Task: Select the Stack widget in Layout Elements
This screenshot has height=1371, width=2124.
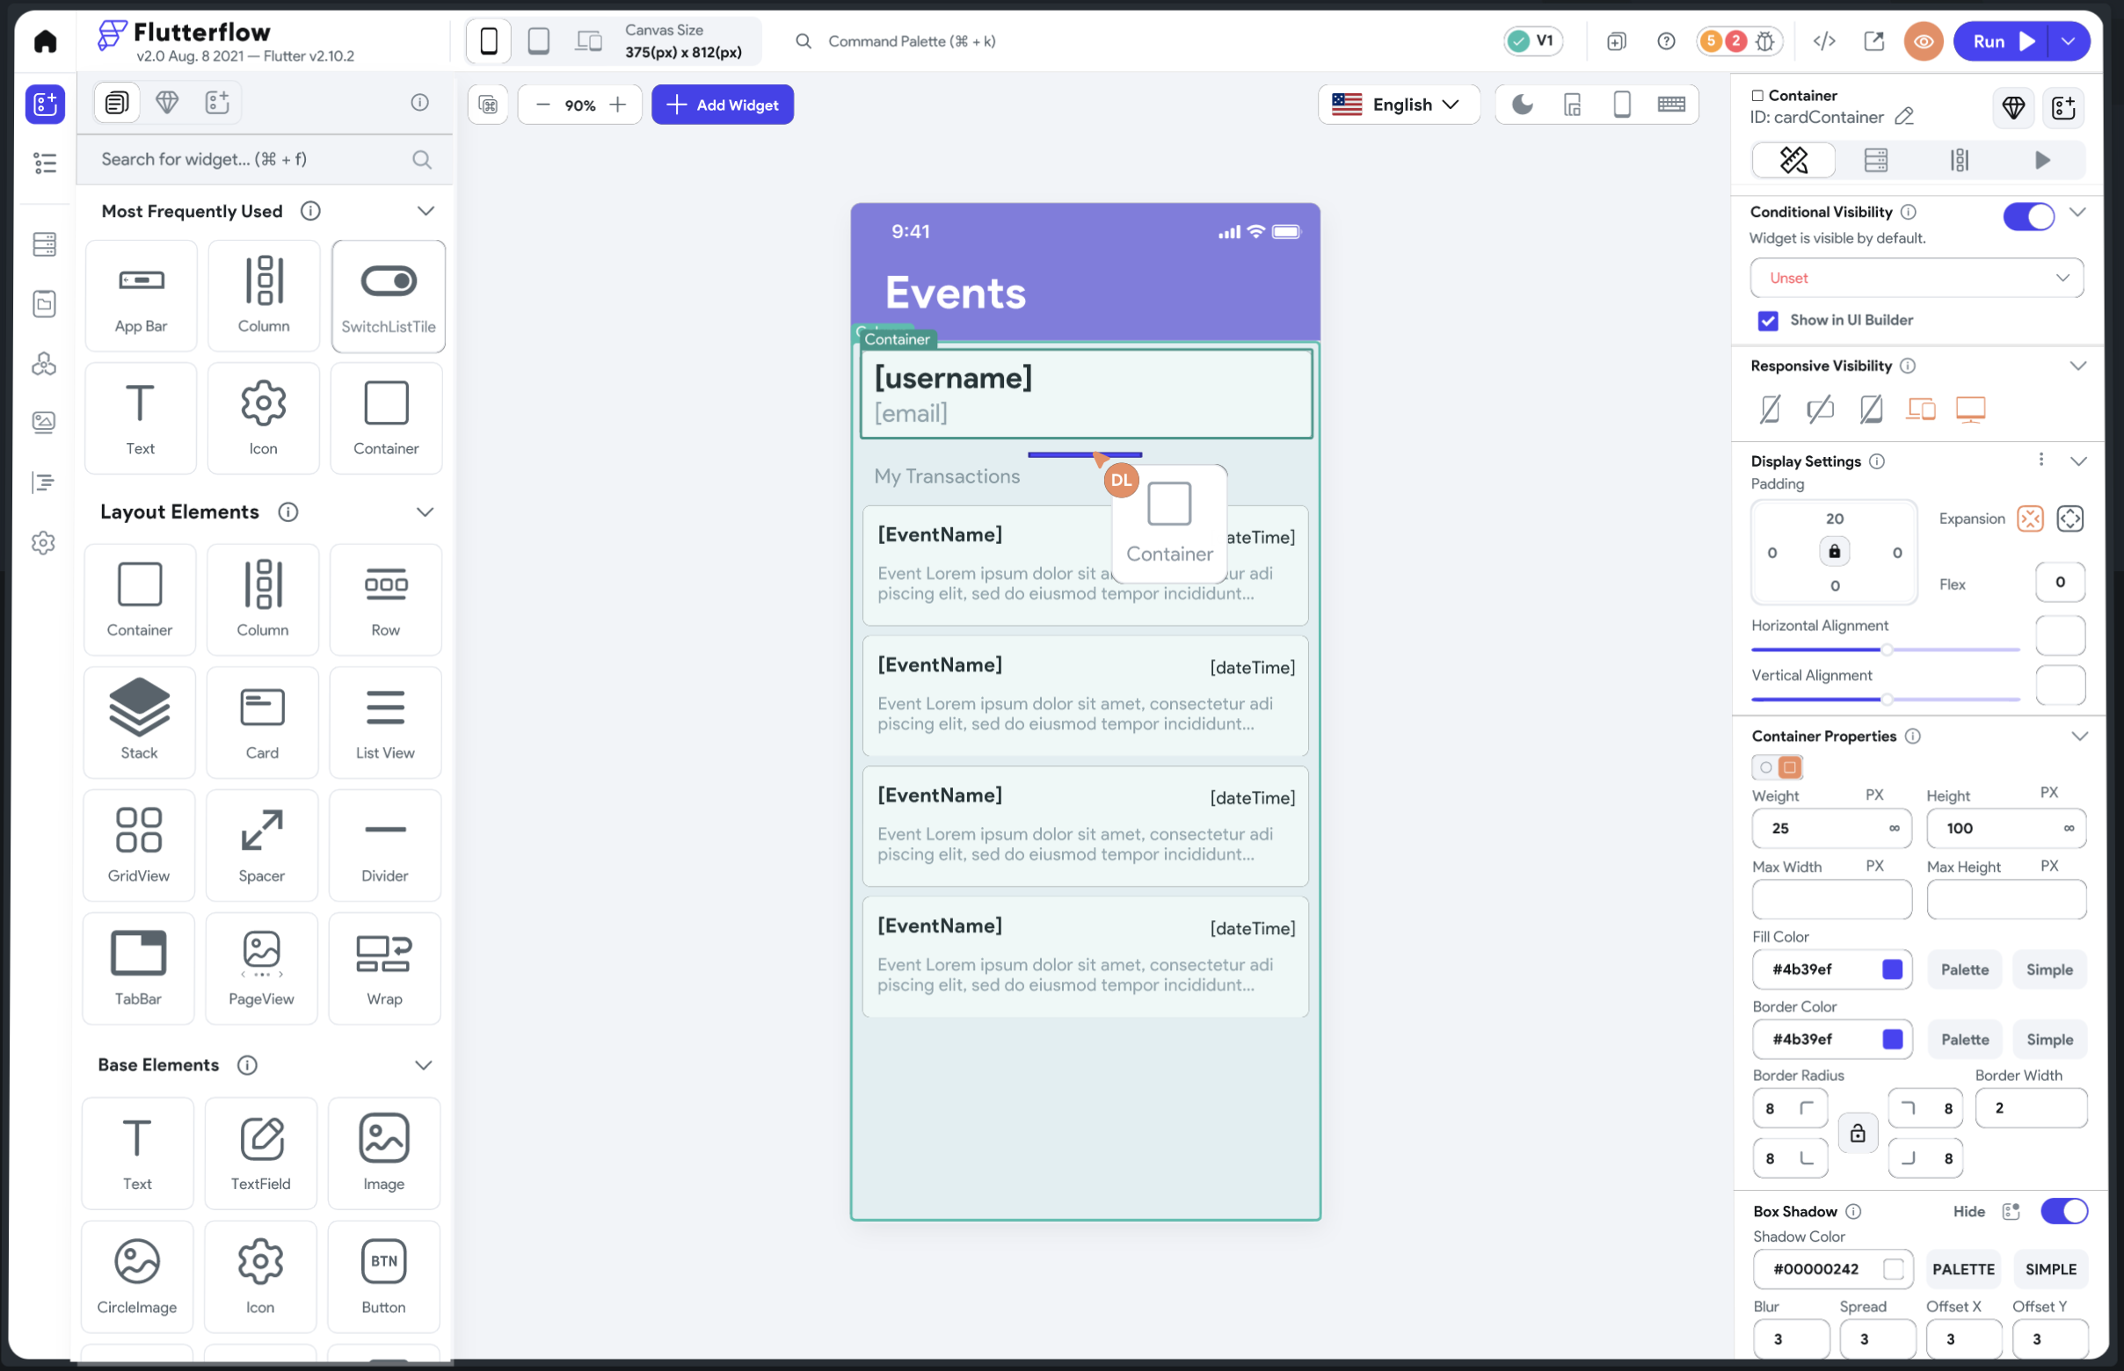Action: [x=139, y=719]
